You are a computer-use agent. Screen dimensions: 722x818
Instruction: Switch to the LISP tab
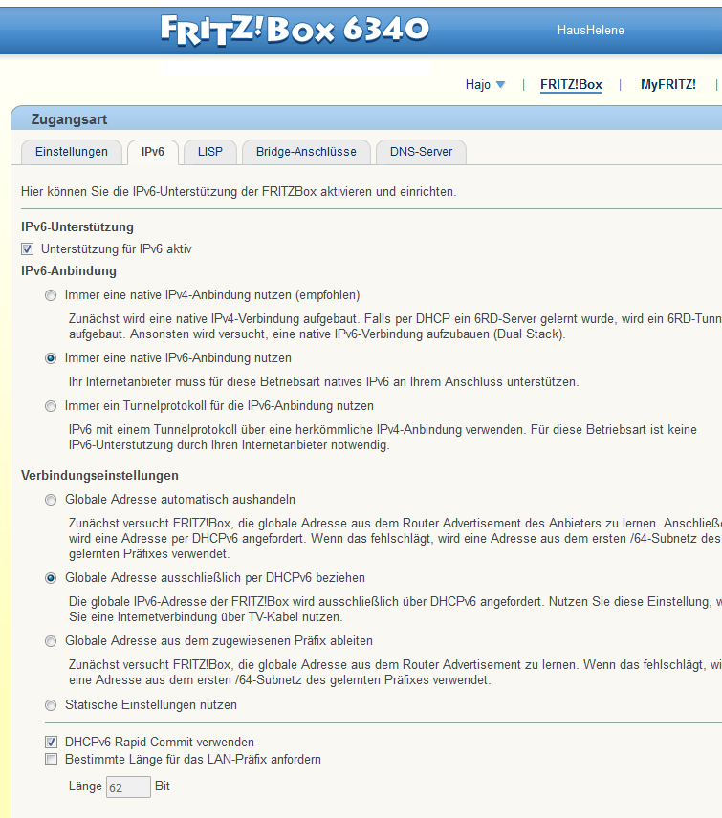(209, 152)
